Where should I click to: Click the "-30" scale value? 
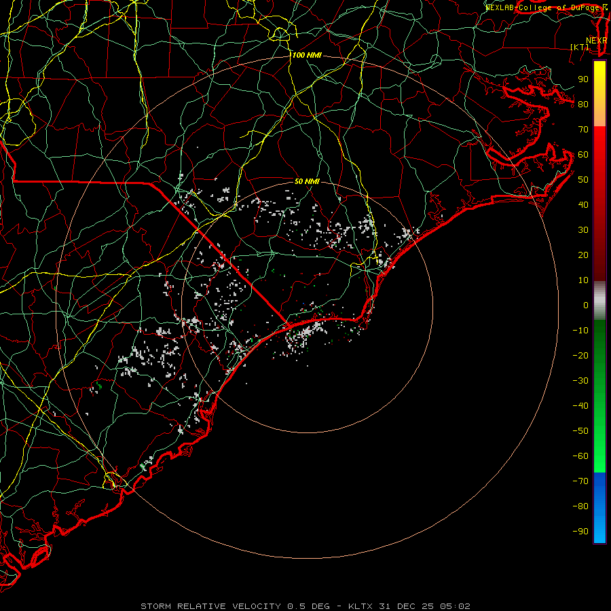(x=580, y=381)
